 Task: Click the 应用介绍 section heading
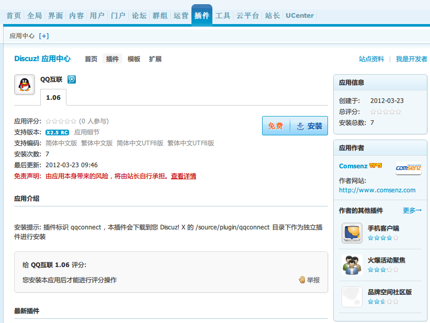(27, 199)
